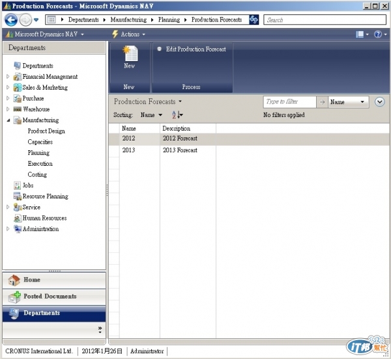Open the Microsoft Dynamics NAV menu

[x=46, y=34]
